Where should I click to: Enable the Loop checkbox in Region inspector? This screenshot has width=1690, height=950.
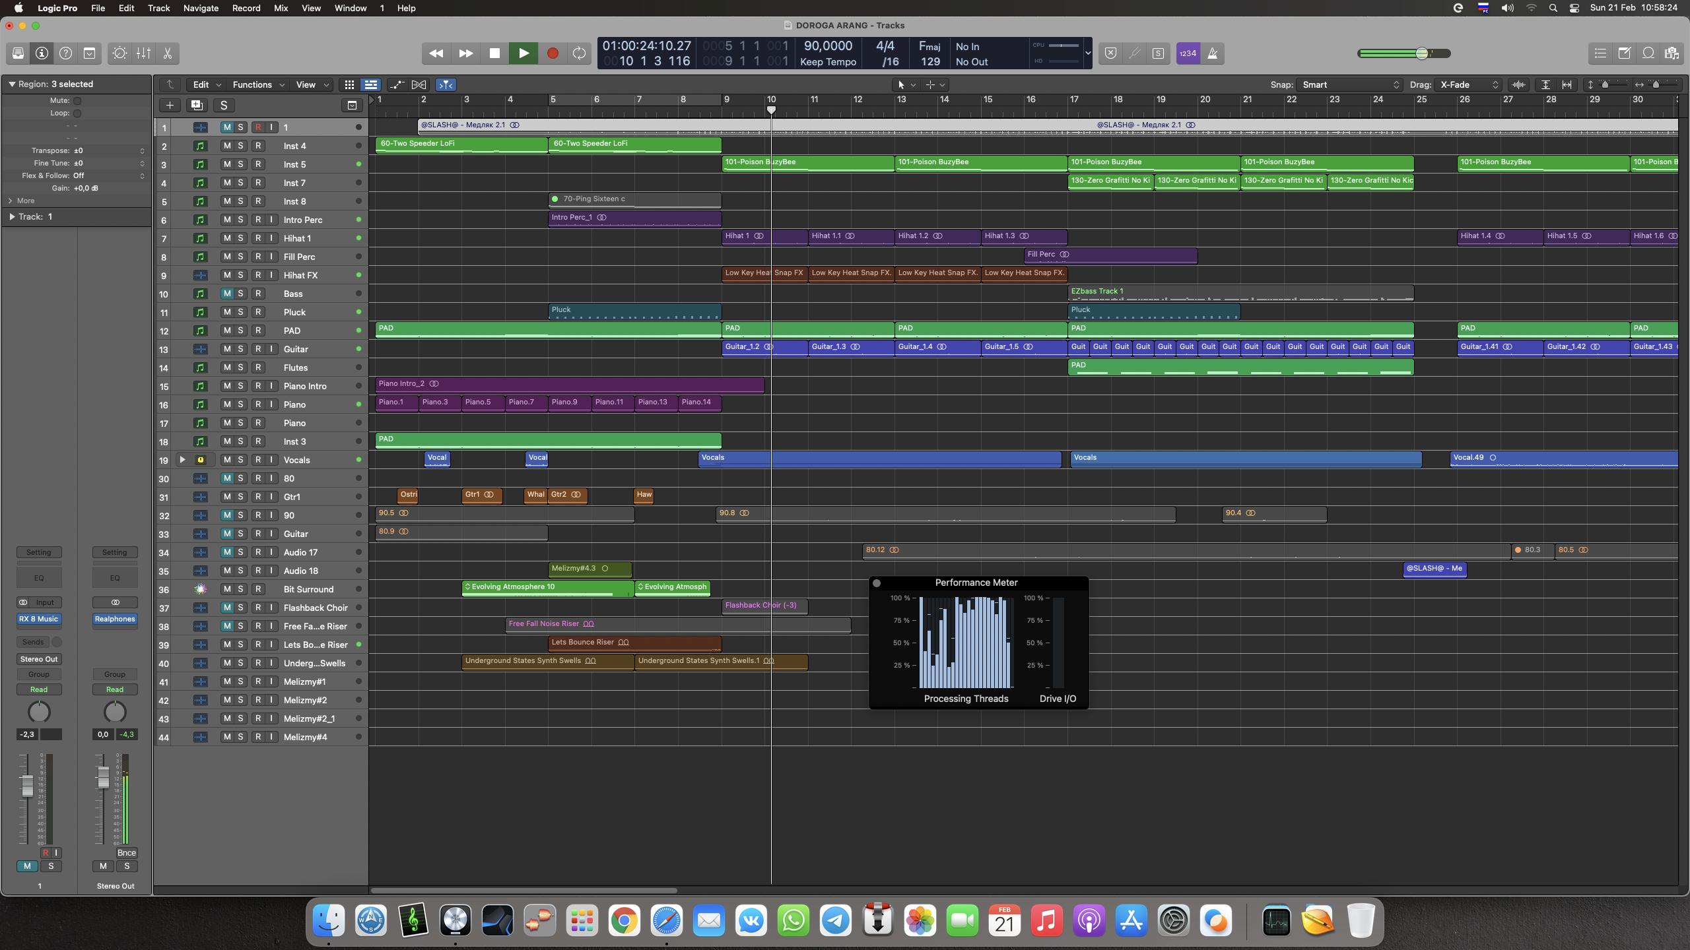point(77,113)
